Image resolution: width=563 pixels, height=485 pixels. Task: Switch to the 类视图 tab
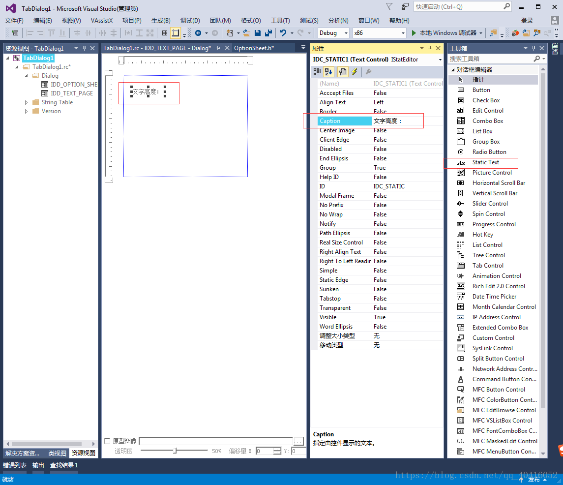57,453
